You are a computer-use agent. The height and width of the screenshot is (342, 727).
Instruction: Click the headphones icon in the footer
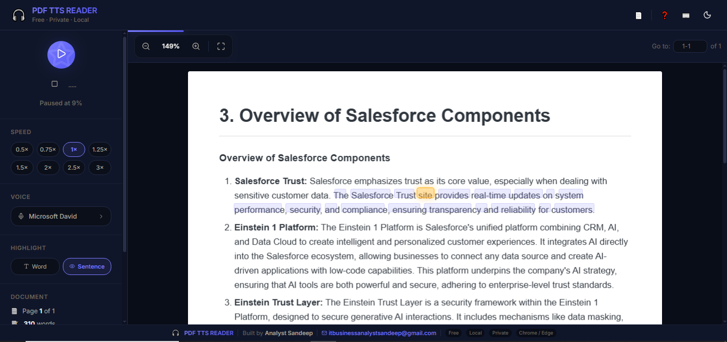pos(176,333)
